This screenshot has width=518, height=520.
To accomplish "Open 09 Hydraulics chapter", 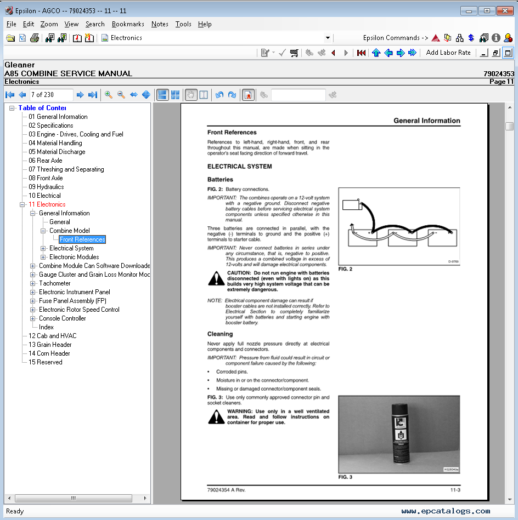I will pos(46,187).
